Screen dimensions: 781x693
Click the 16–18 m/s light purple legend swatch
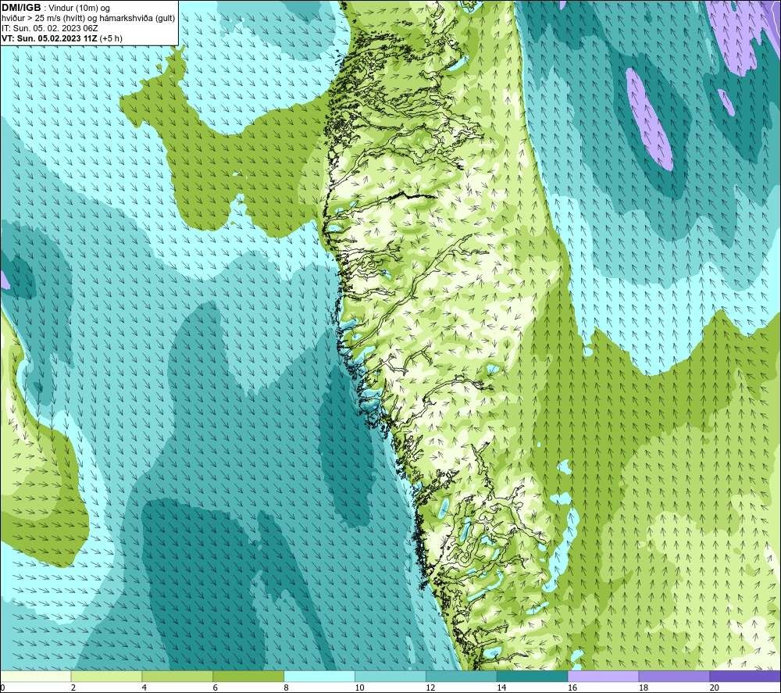(x=603, y=676)
